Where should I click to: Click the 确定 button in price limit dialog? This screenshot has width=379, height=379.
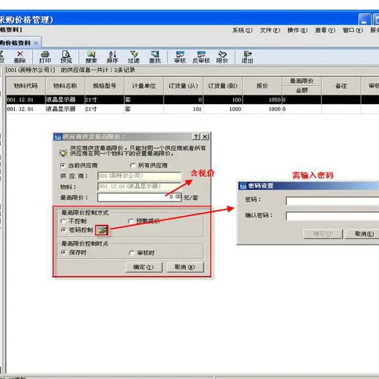(x=144, y=267)
